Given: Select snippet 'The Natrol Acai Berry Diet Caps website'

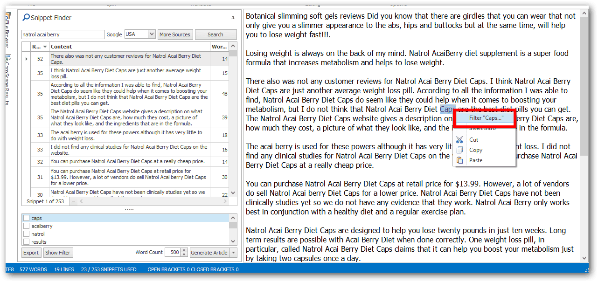Looking at the screenshot, I should coord(130,117).
